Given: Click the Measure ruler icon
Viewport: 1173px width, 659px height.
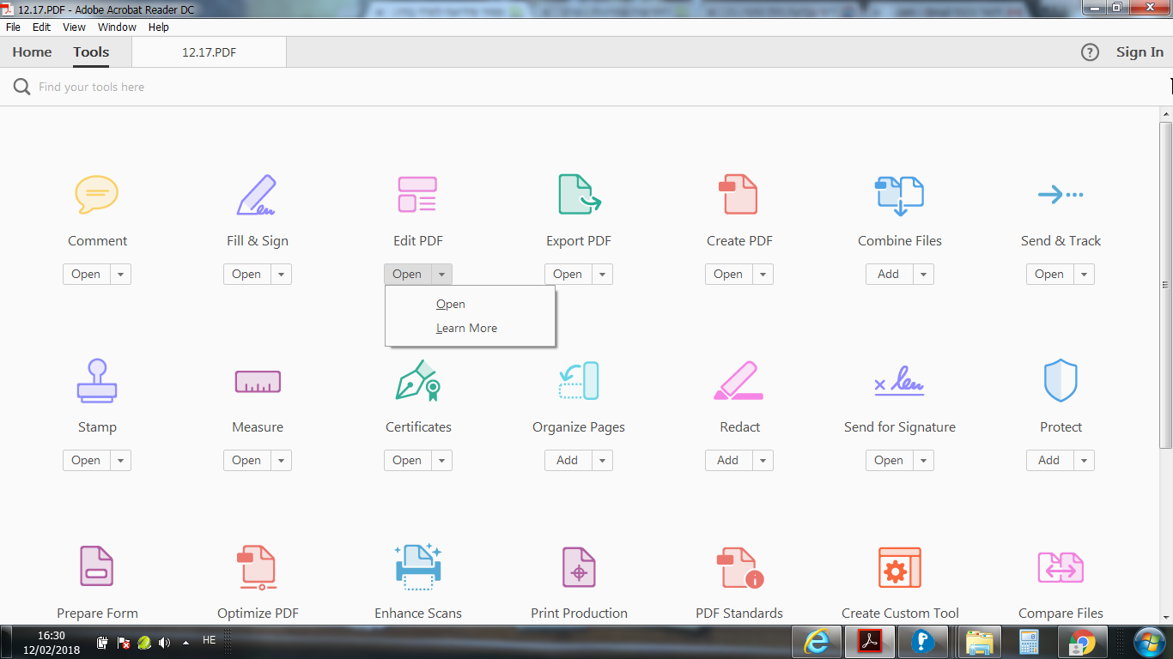Looking at the screenshot, I should click(258, 382).
